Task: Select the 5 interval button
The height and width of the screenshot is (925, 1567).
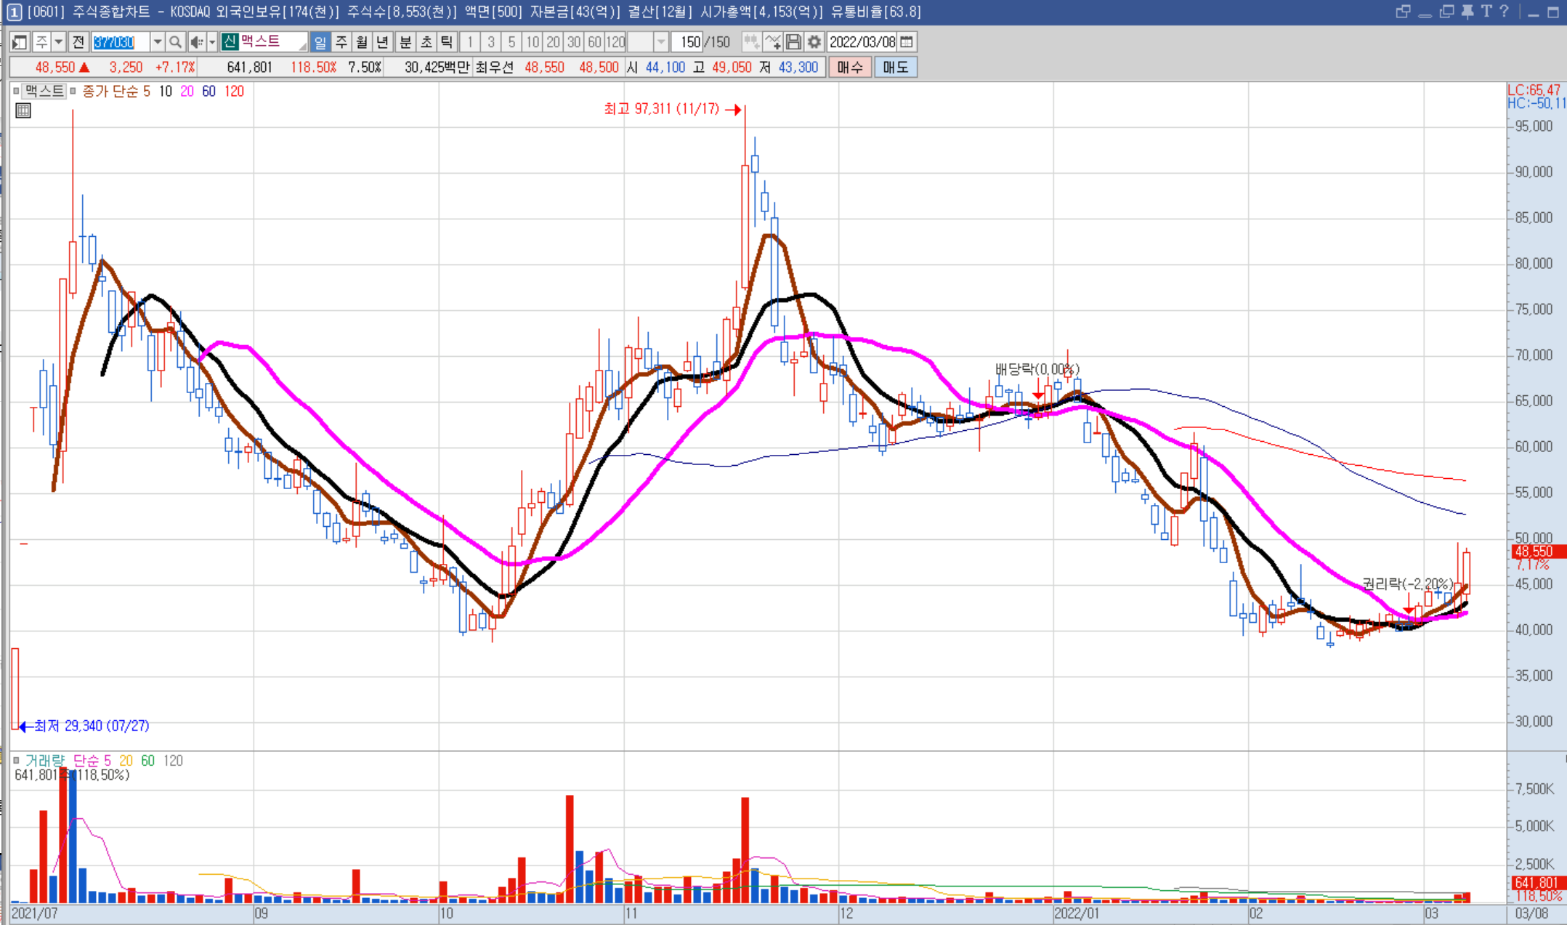Action: (x=511, y=42)
